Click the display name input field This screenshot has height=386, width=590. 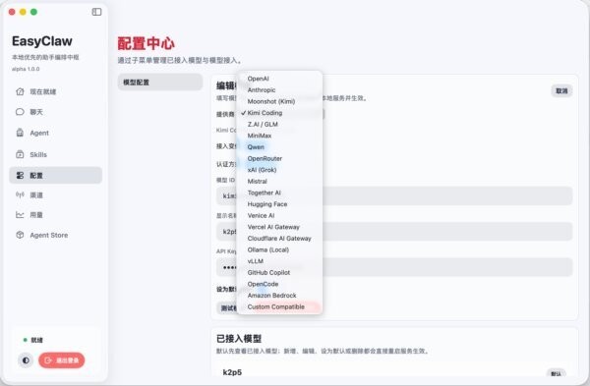[394, 232]
